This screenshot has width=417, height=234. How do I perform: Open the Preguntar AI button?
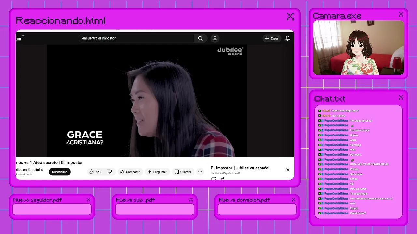(x=157, y=172)
